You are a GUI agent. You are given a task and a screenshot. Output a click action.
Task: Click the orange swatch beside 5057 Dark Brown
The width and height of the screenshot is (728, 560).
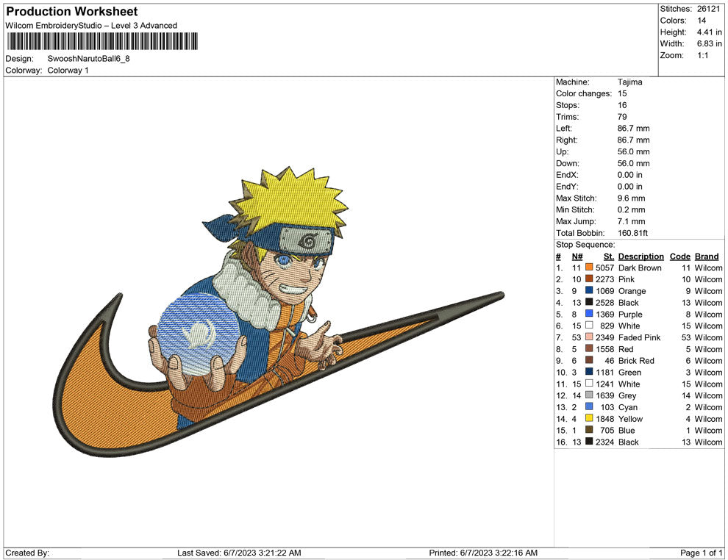[x=589, y=268]
